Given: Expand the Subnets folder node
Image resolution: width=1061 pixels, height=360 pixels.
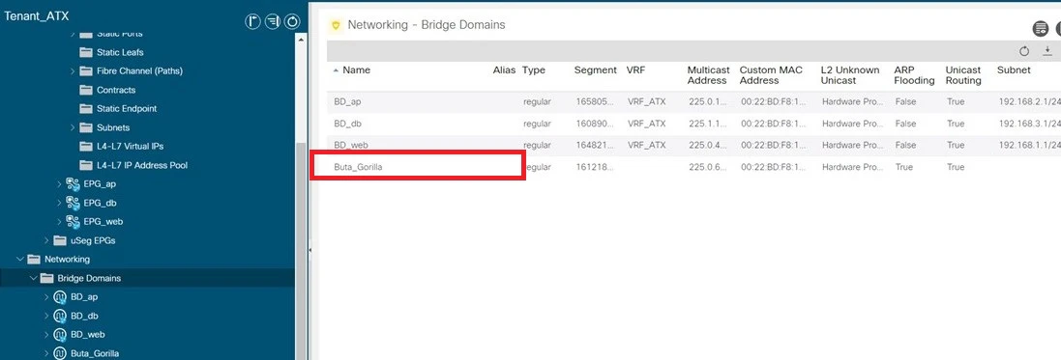Looking at the screenshot, I should (73, 127).
